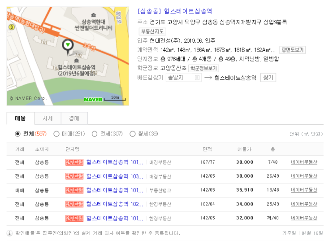Click the 34,000 price value

coord(245,204)
